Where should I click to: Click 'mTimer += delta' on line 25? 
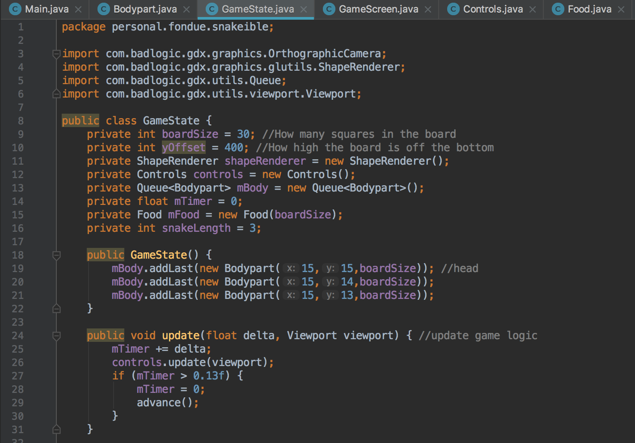(x=159, y=349)
